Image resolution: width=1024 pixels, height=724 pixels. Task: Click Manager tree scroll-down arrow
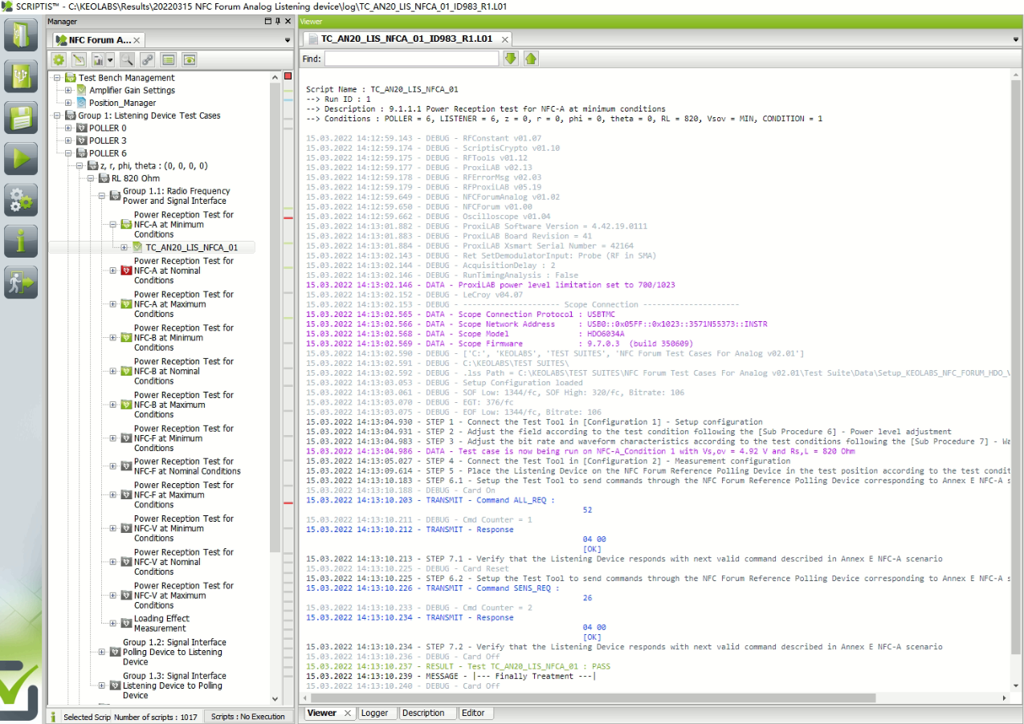click(275, 699)
